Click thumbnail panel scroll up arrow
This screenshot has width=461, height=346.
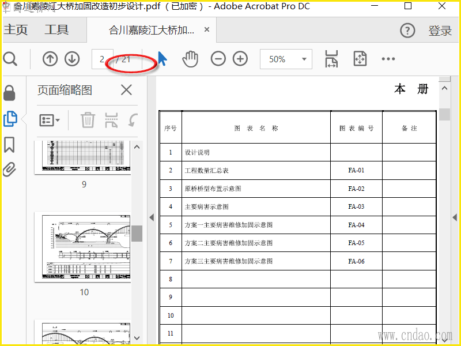coord(137,146)
